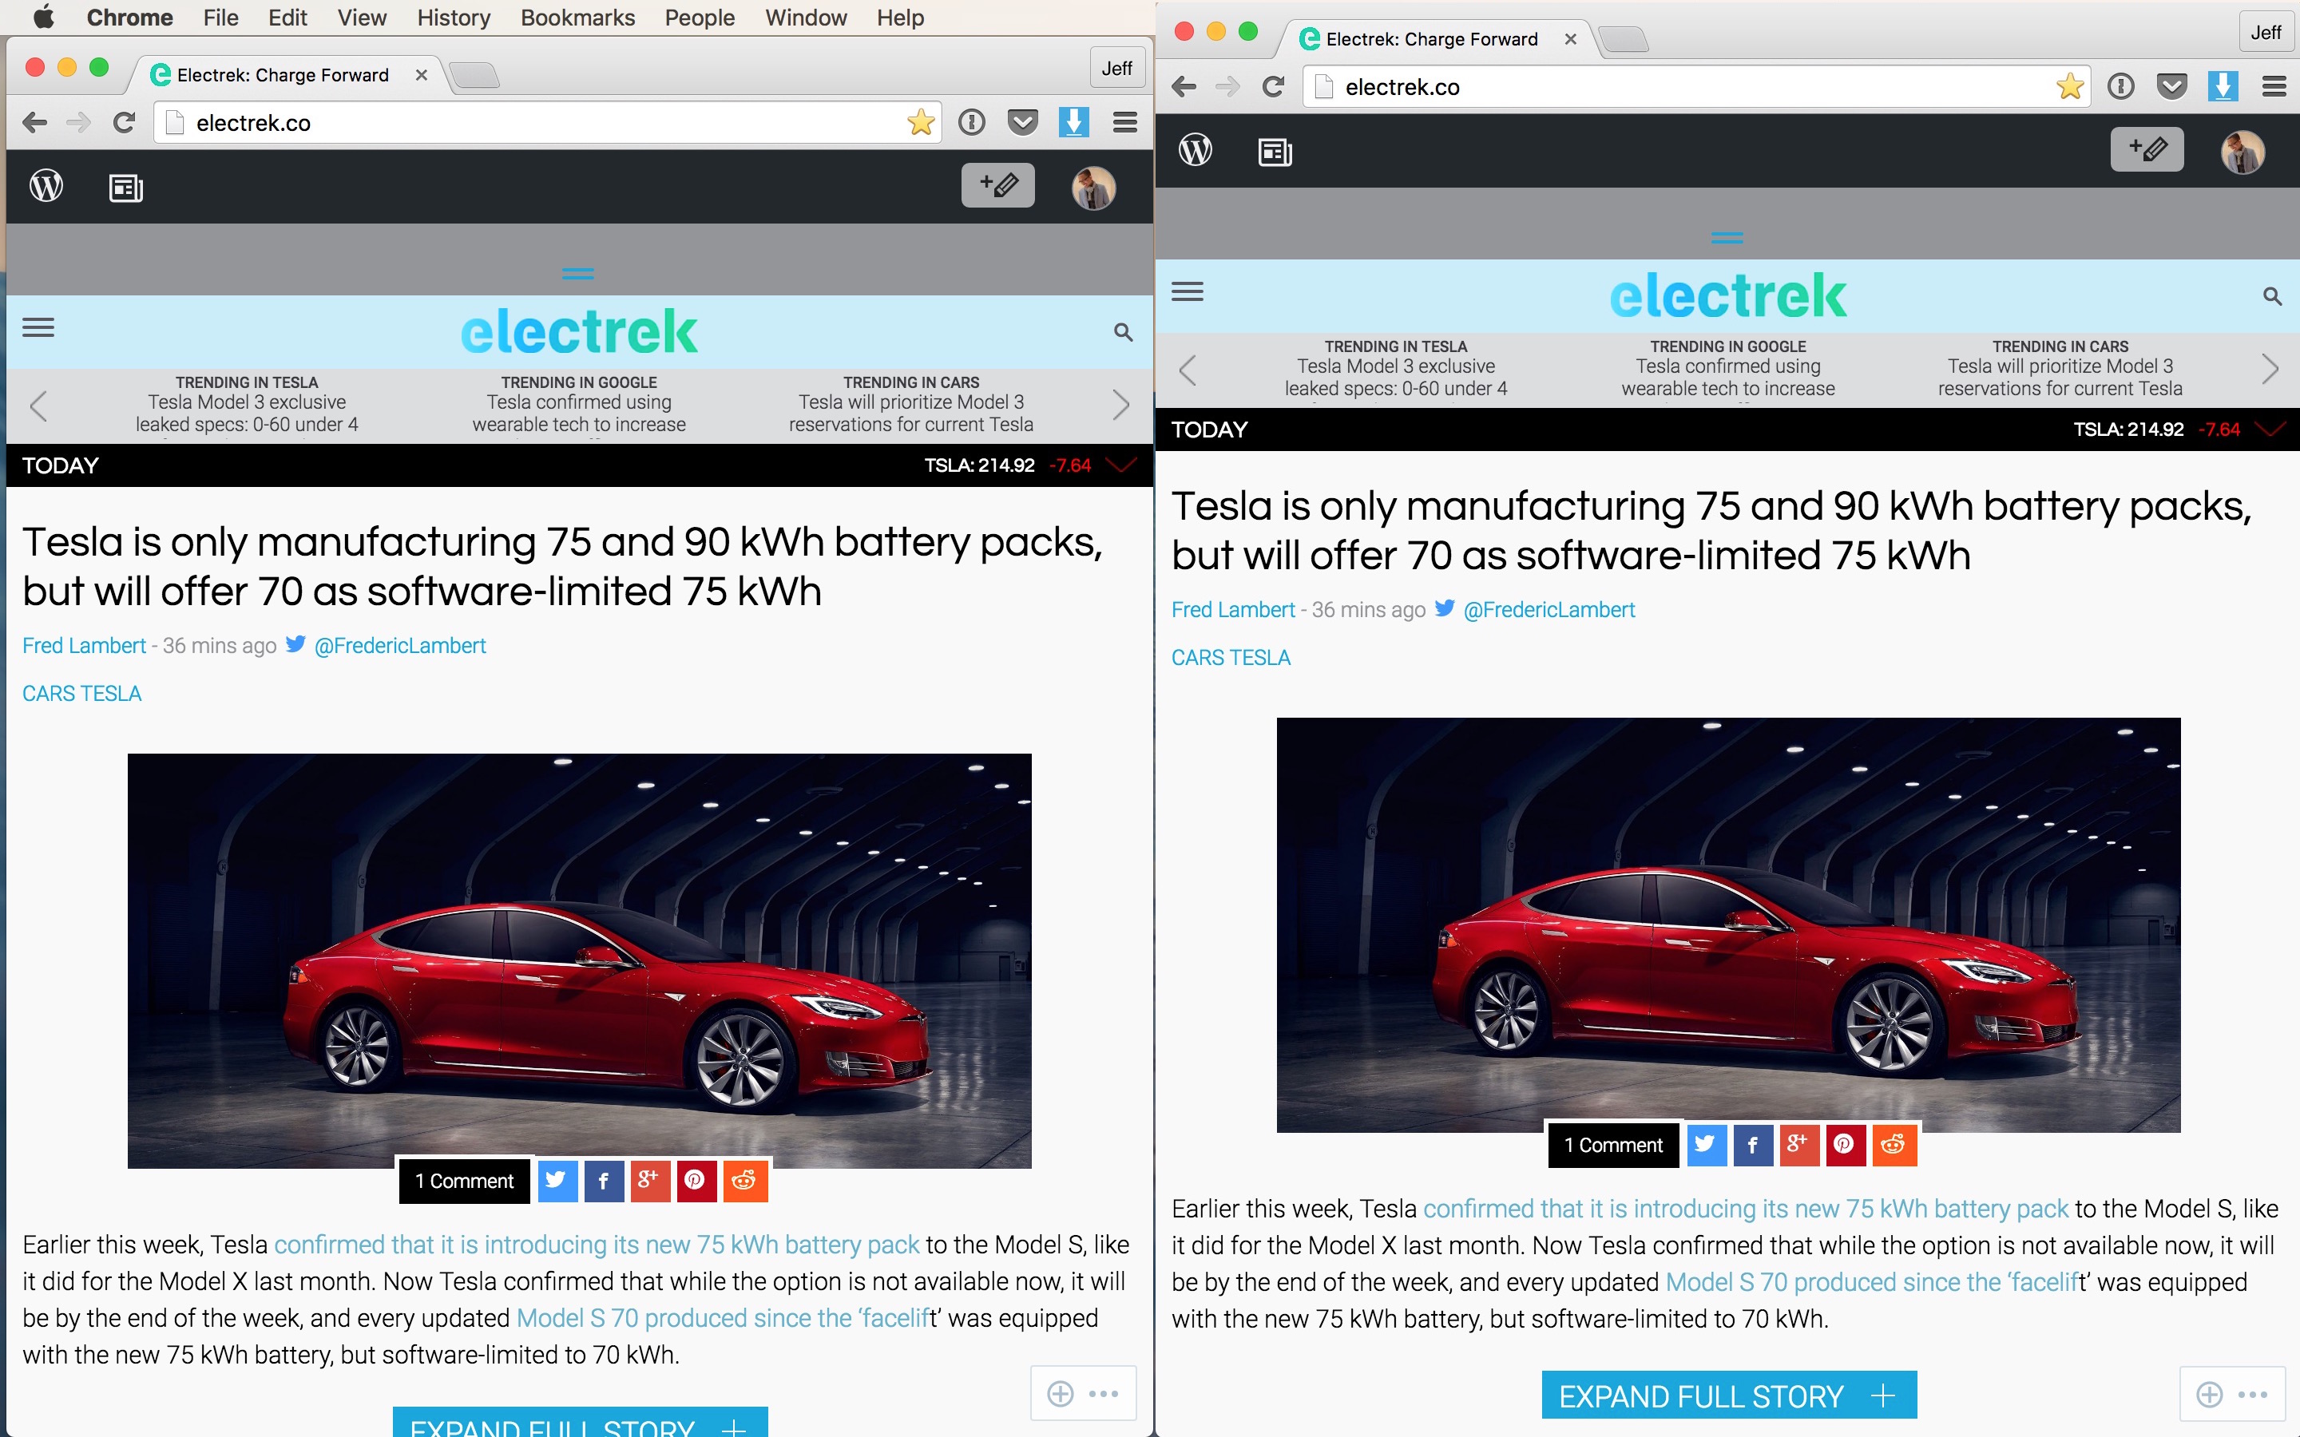Click blue download extension icon in left window

click(x=1073, y=123)
